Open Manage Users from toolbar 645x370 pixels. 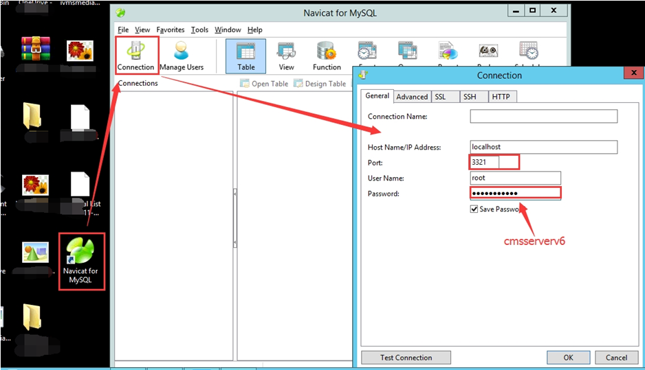[x=182, y=56]
